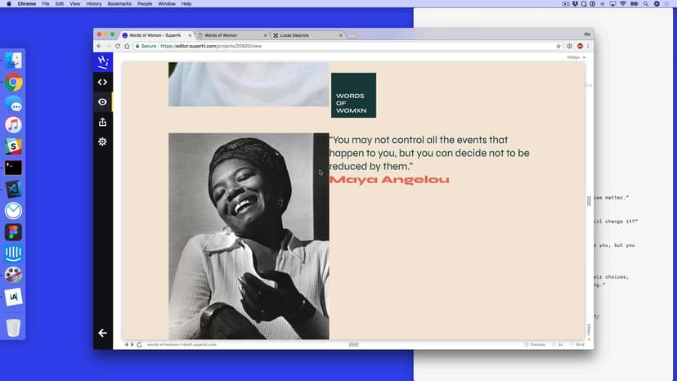Click the Maya Angelou name heading
This screenshot has width=677, height=381.
(x=389, y=179)
